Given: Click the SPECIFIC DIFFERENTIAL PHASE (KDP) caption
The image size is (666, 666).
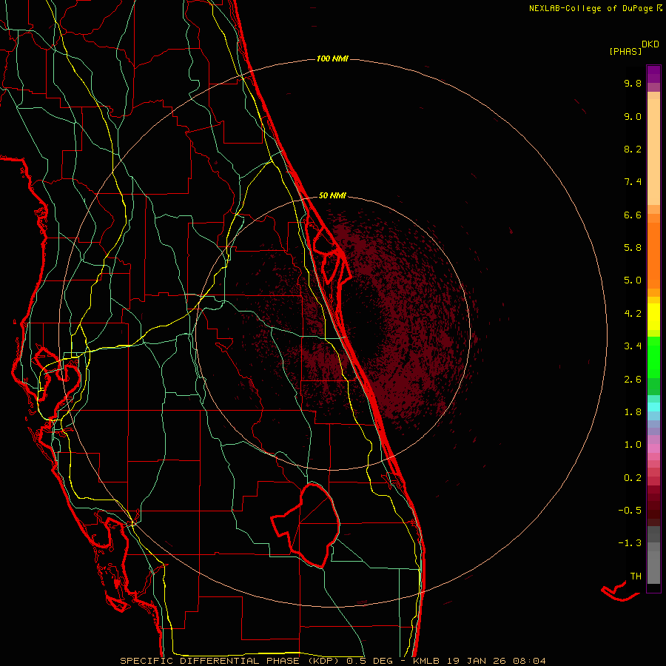Looking at the screenshot, I should (230, 661).
